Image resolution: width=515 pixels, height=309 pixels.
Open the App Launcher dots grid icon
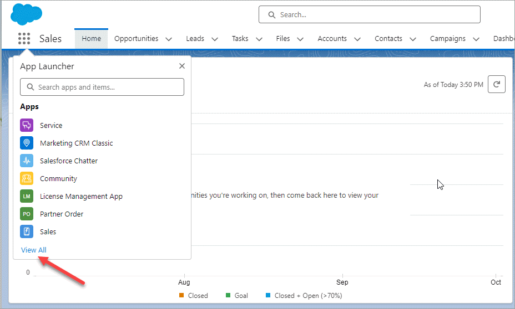24,38
